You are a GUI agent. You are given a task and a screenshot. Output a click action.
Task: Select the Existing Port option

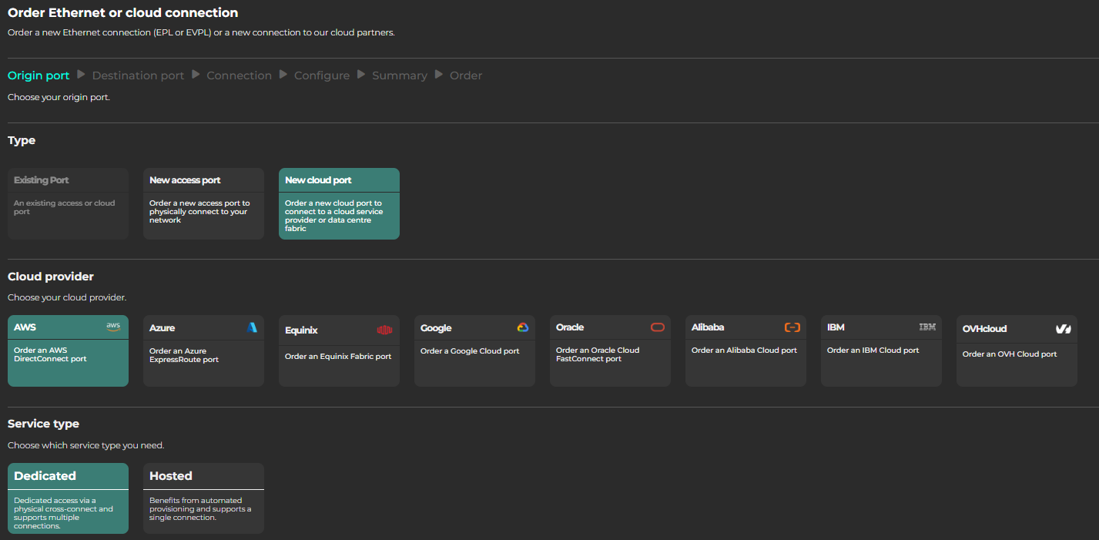click(68, 203)
